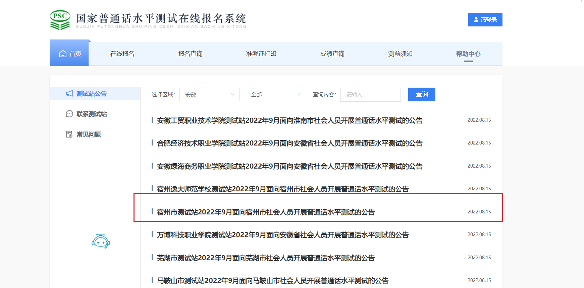Click the home icon in 首页 tab

(63, 54)
